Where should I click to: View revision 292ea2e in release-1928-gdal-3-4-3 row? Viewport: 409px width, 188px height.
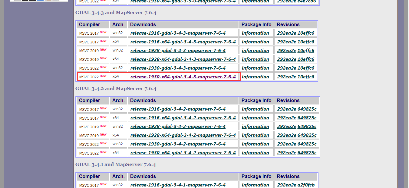click(287, 51)
